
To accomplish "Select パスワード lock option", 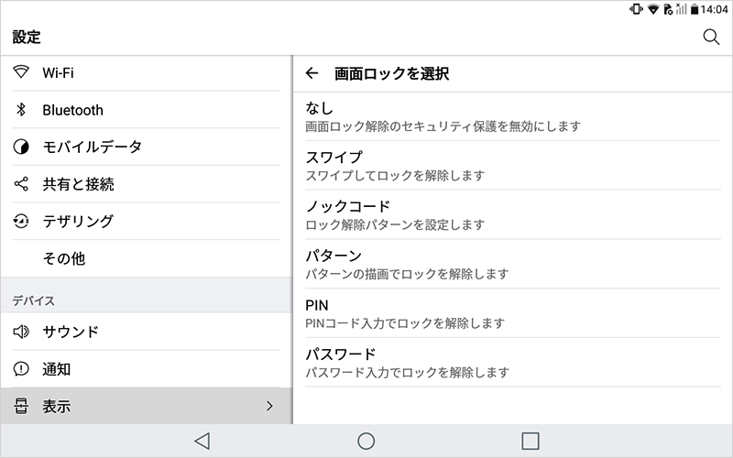I will [513, 363].
